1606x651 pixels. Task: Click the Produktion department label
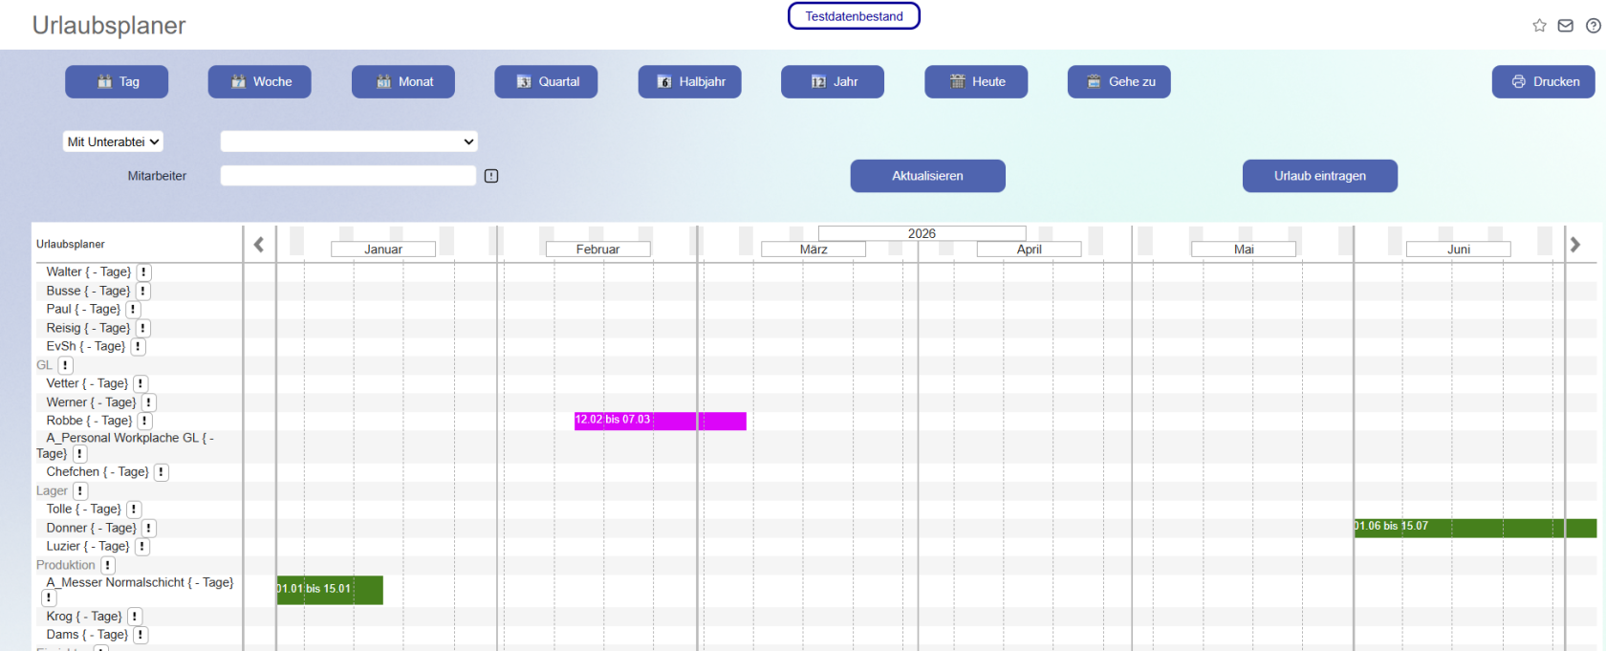pos(66,565)
